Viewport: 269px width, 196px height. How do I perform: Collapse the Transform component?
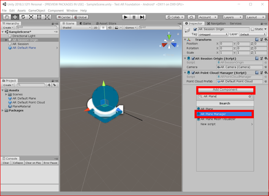tap(185, 40)
